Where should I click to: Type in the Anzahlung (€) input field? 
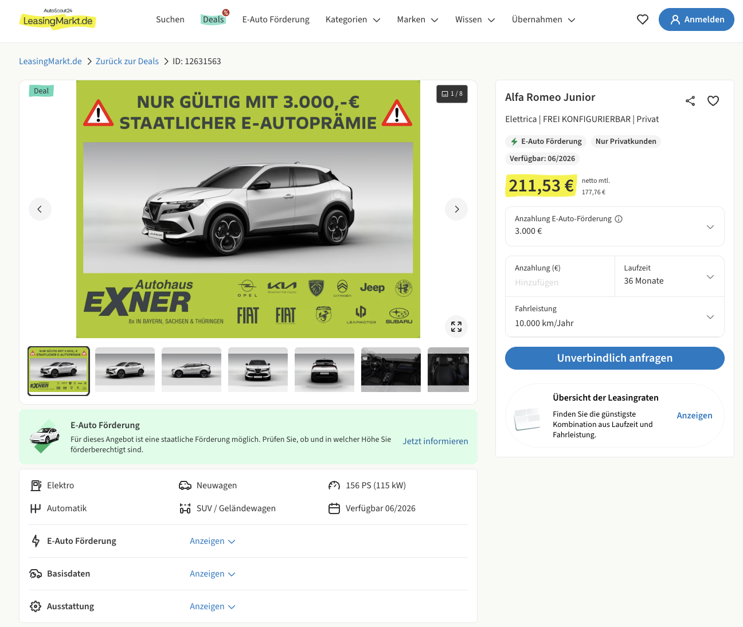click(560, 282)
